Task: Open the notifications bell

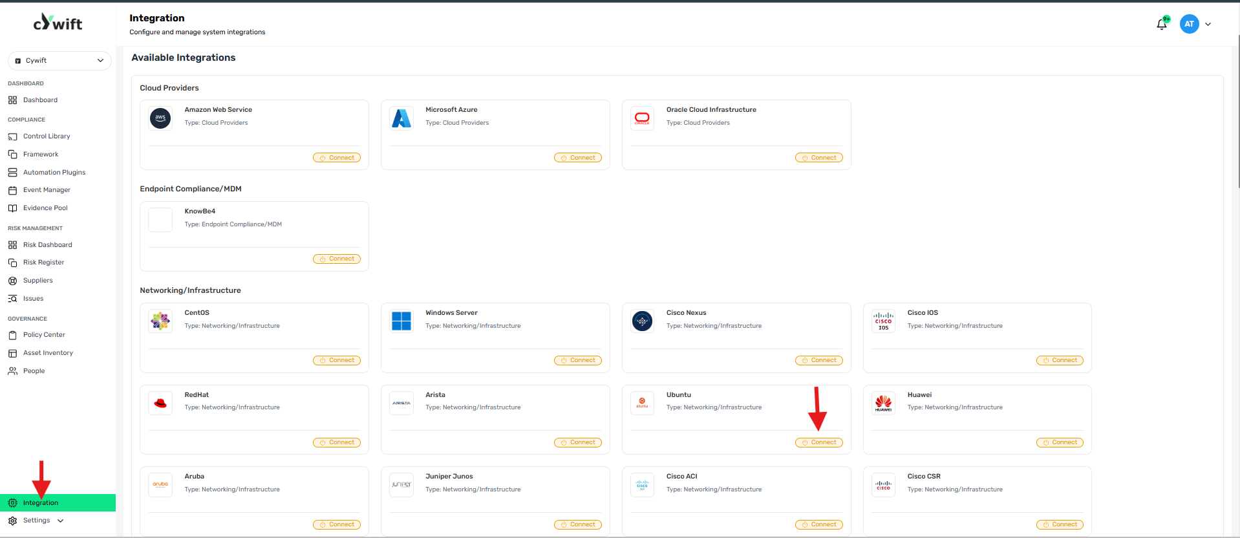Action: 1162,24
